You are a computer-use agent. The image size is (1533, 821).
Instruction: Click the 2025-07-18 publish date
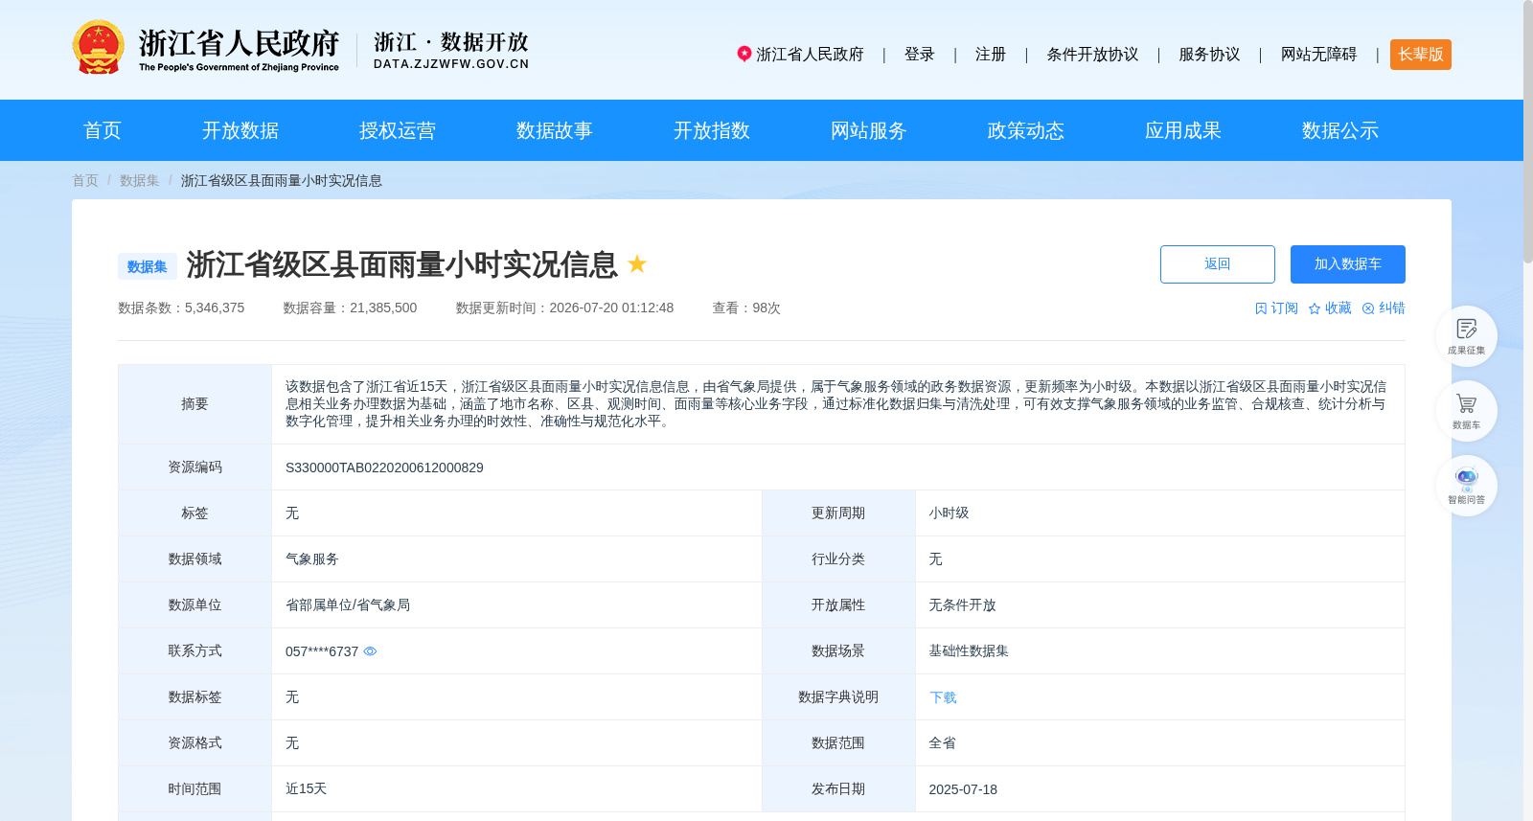click(963, 789)
